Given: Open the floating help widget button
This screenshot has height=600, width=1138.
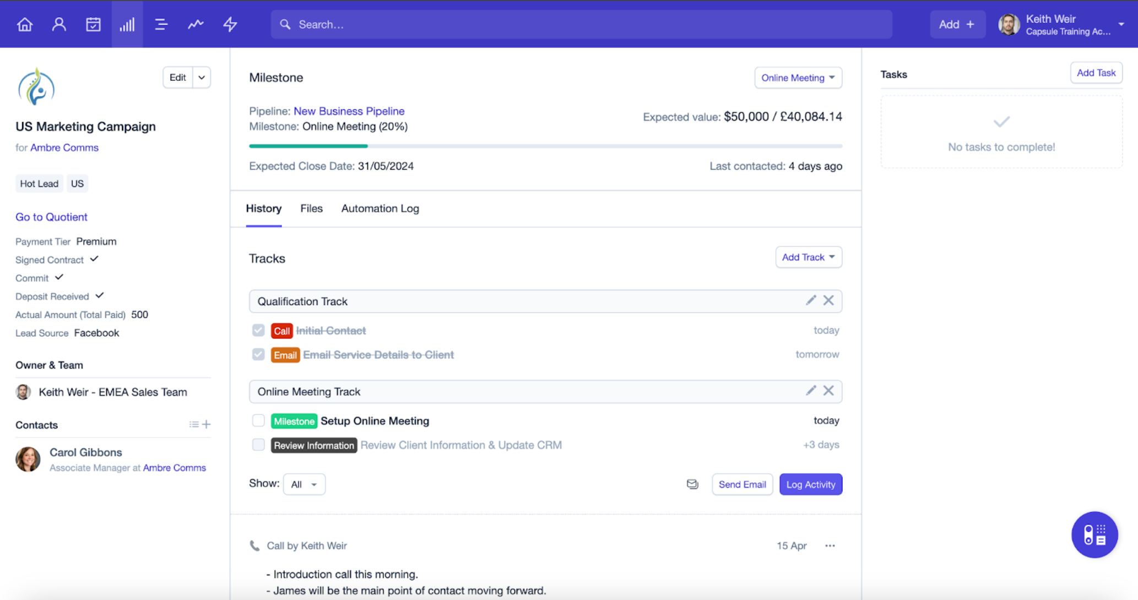Looking at the screenshot, I should (1094, 534).
